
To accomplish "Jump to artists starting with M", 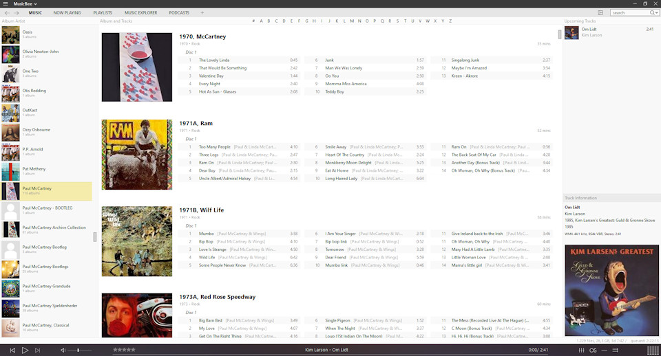I will [x=352, y=21].
